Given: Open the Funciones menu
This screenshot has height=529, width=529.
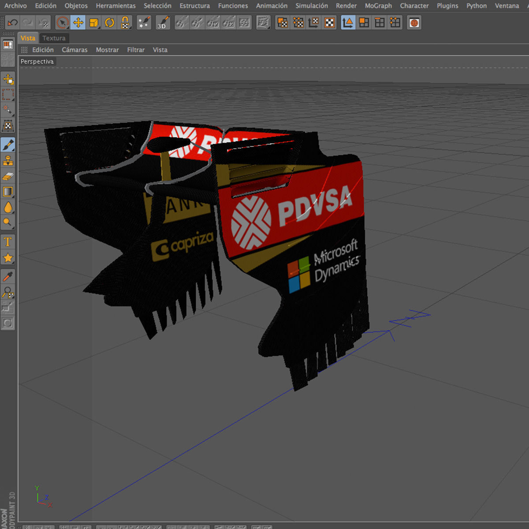Looking at the screenshot, I should pyautogui.click(x=233, y=6).
